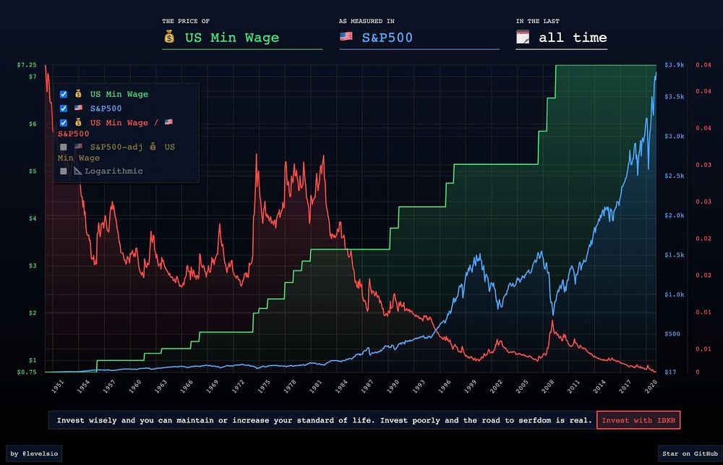
Task: Click the Invest wisely banner text
Action: (324, 420)
